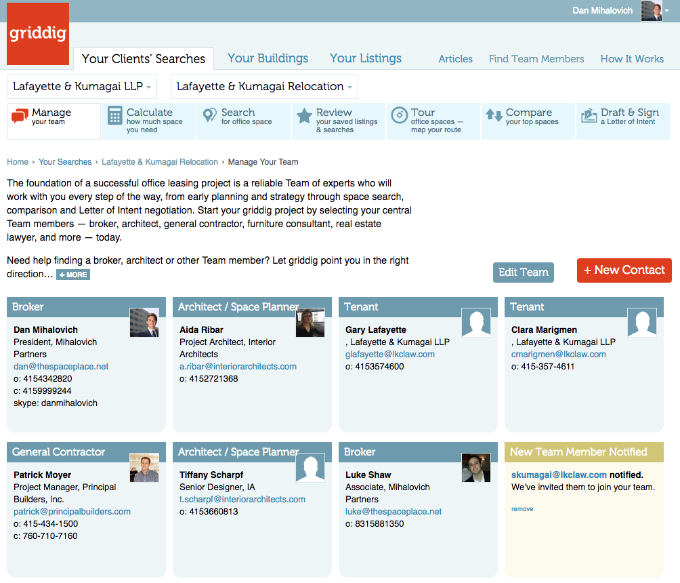Email glafayette@lkclaw.com
The width and height of the screenshot is (680, 583).
[390, 355]
